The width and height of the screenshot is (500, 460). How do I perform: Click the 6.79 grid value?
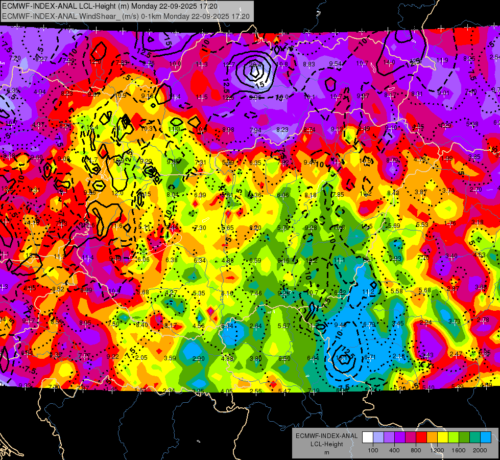click(x=369, y=325)
